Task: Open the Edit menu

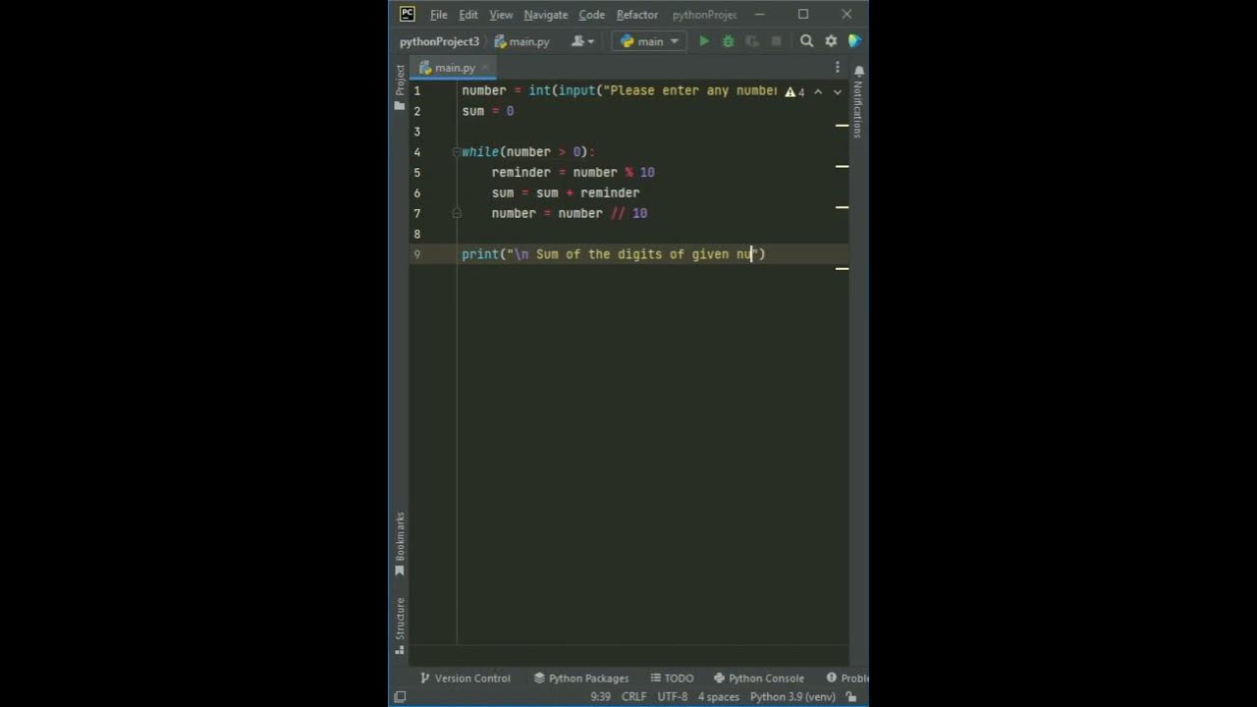Action: click(x=468, y=15)
